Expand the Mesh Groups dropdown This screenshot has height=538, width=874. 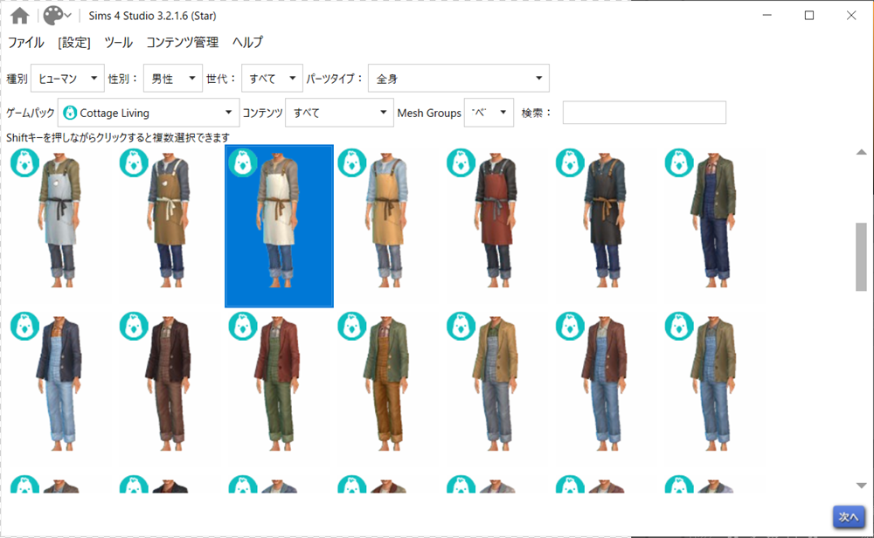489,113
